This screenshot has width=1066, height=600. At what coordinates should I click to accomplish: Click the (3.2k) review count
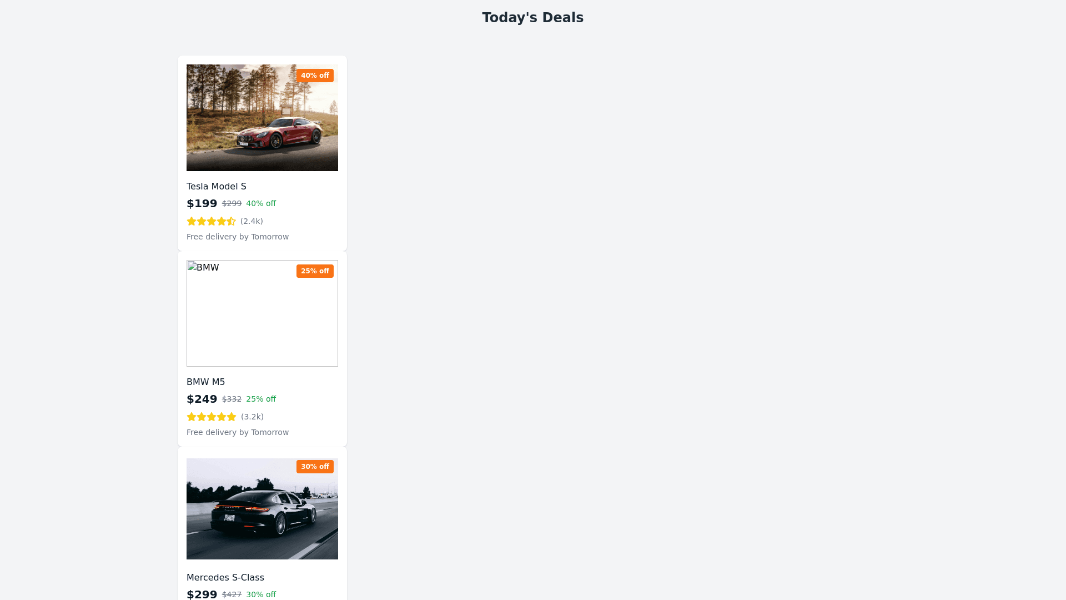pos(252,417)
